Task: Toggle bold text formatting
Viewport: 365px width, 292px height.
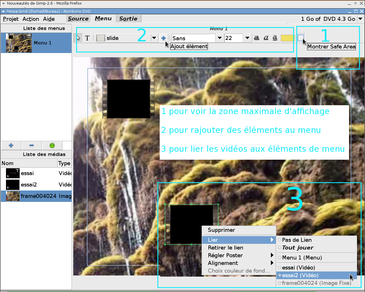Action: 257,38
